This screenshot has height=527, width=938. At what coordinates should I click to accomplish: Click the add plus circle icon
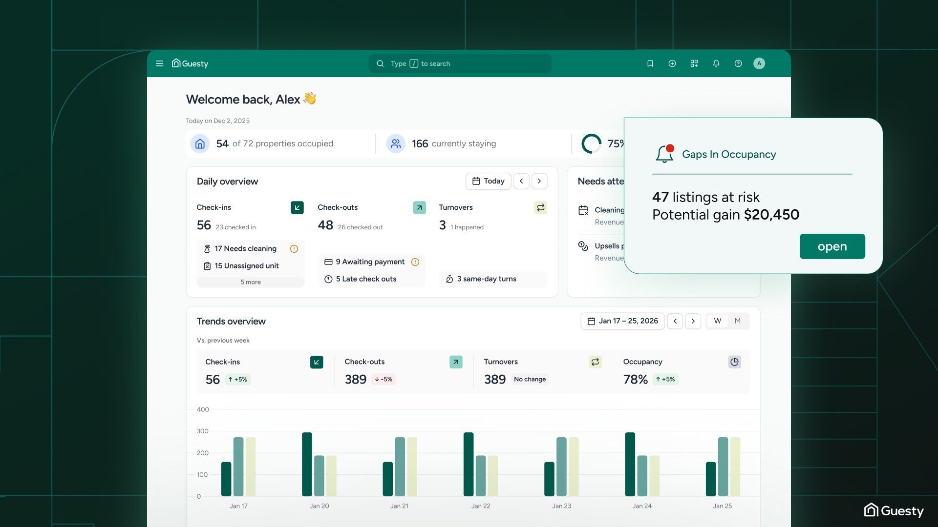pyautogui.click(x=672, y=63)
